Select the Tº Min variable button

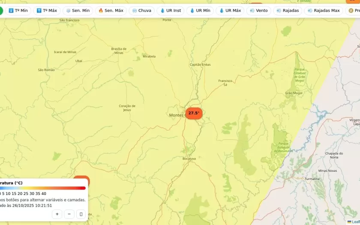(18, 11)
